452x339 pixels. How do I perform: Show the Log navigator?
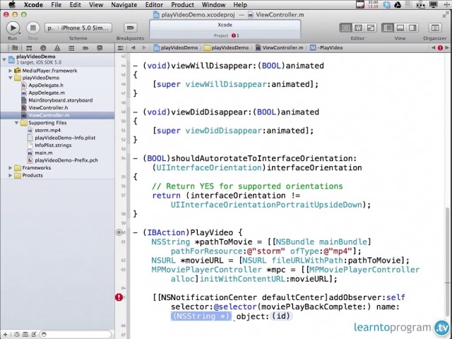coord(100,48)
